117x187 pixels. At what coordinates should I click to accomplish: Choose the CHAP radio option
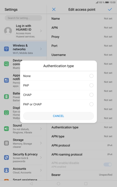(x=91, y=95)
